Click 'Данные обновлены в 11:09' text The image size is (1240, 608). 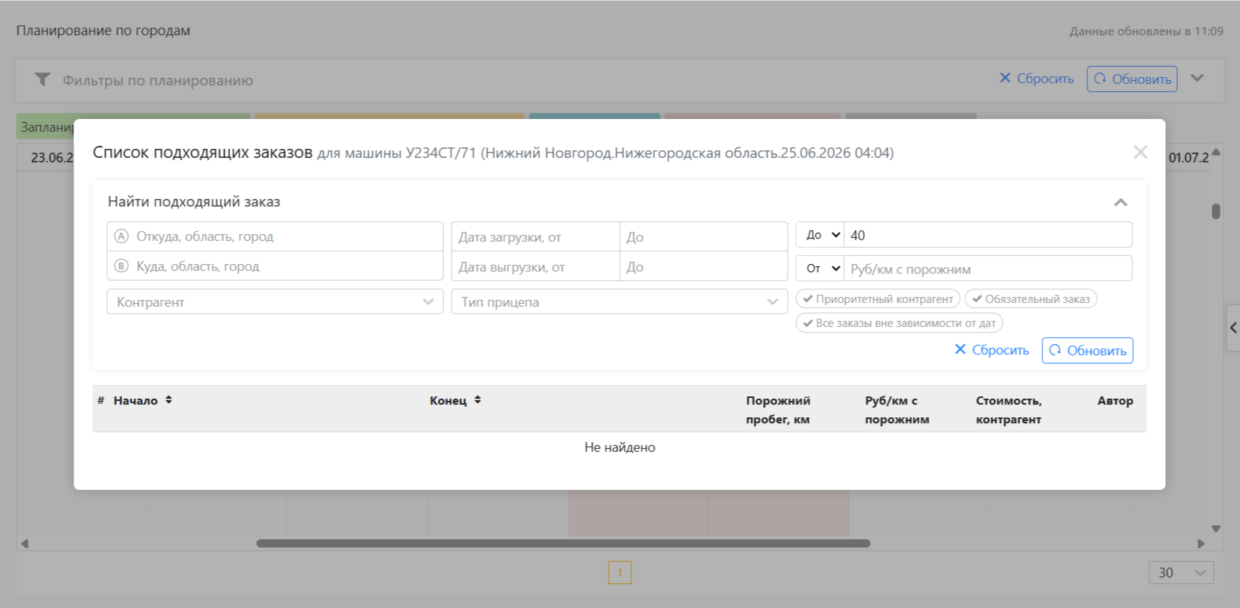(1146, 31)
